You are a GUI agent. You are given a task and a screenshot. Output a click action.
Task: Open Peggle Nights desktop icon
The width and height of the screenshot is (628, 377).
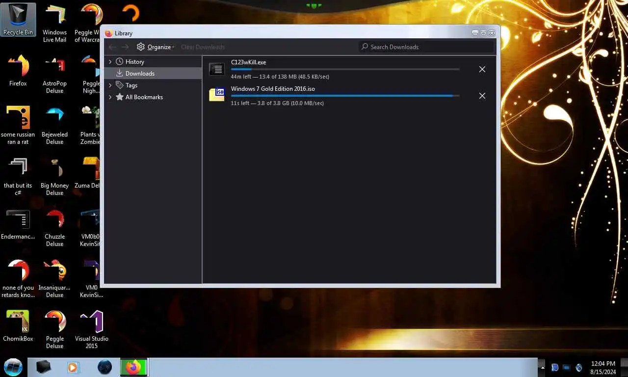[x=90, y=74]
